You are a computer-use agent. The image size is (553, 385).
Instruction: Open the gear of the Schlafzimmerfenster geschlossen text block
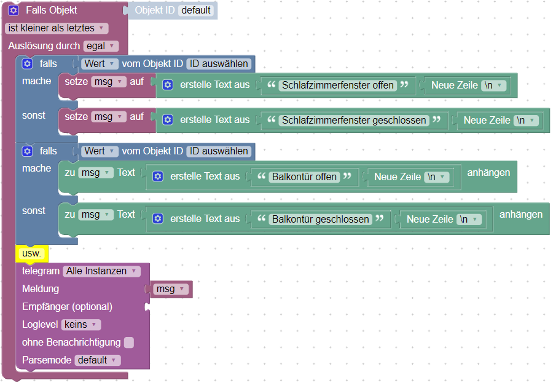click(168, 120)
